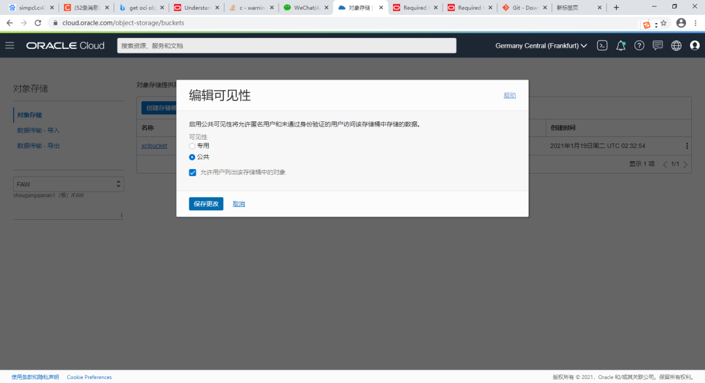
Task: Go back with browser back arrow
Action: pos(9,23)
